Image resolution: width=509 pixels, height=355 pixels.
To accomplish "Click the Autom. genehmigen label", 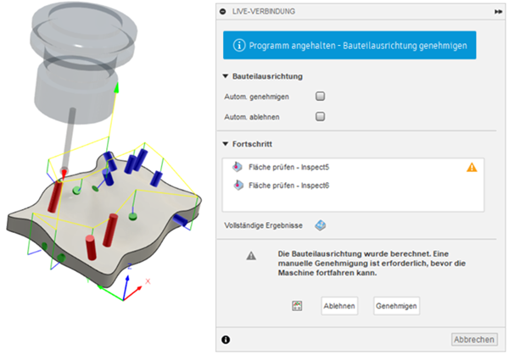I will [x=256, y=97].
